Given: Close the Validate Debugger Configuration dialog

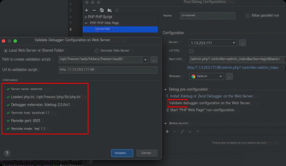Looking at the screenshot, I should tap(3, 41).
